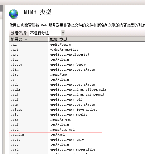Viewport: 145px width, 154px height.
Task: Click the audio/basic MIME type cell
Action: 60,45
